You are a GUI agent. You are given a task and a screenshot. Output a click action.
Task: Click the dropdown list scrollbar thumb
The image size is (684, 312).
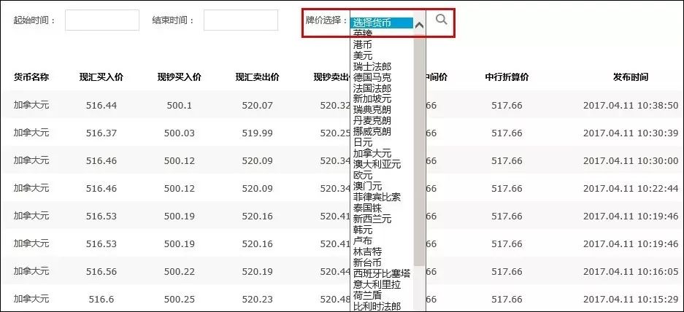click(x=419, y=150)
